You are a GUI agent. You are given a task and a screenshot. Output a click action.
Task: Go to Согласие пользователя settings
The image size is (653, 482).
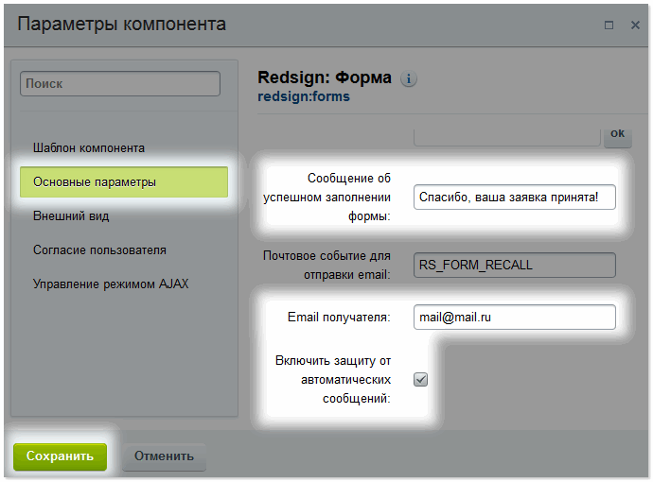(99, 250)
